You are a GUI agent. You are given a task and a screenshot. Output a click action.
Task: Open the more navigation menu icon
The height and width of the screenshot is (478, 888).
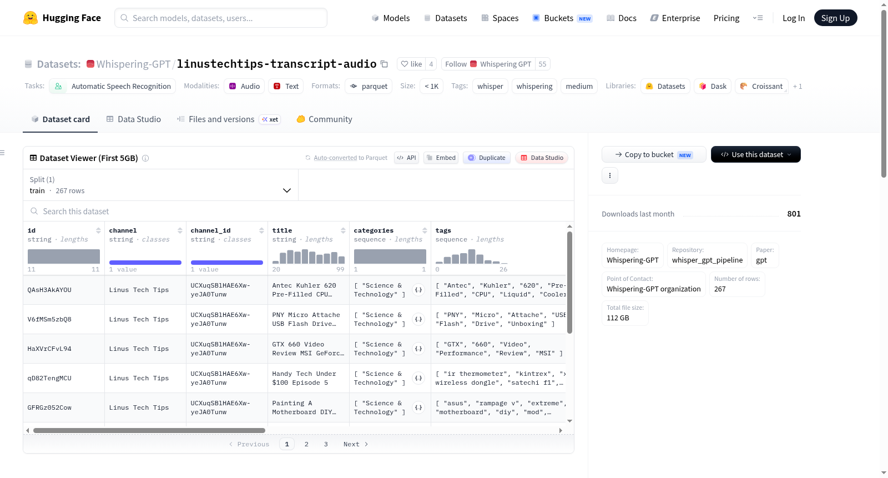point(758,18)
